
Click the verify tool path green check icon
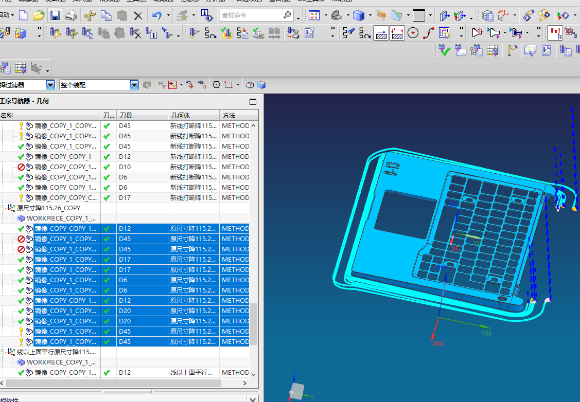tap(444, 50)
